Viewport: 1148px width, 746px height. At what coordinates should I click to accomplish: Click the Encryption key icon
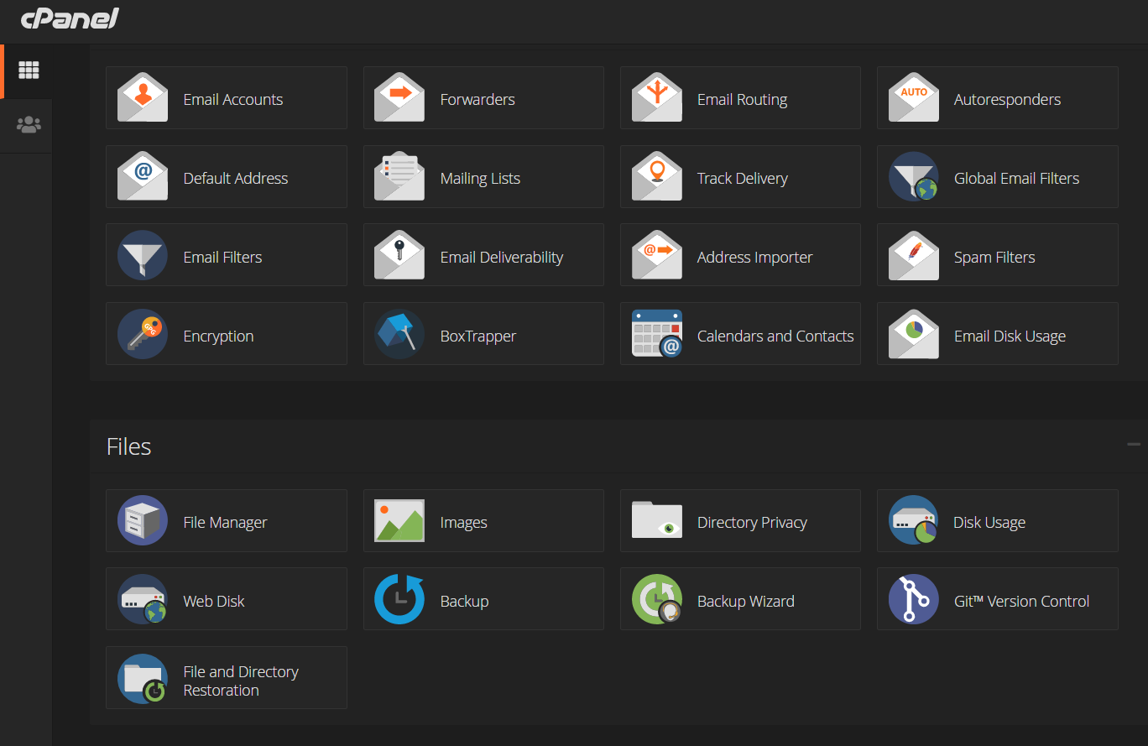[143, 335]
